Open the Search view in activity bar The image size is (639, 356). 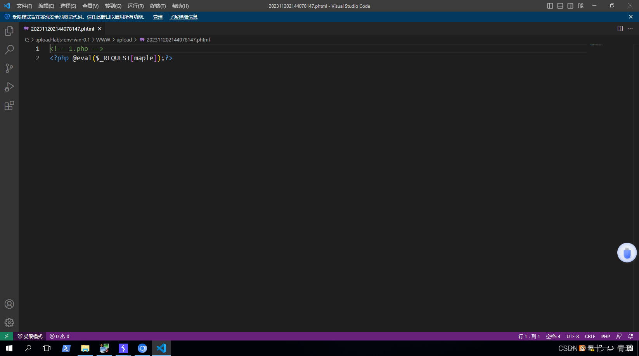(x=9, y=50)
